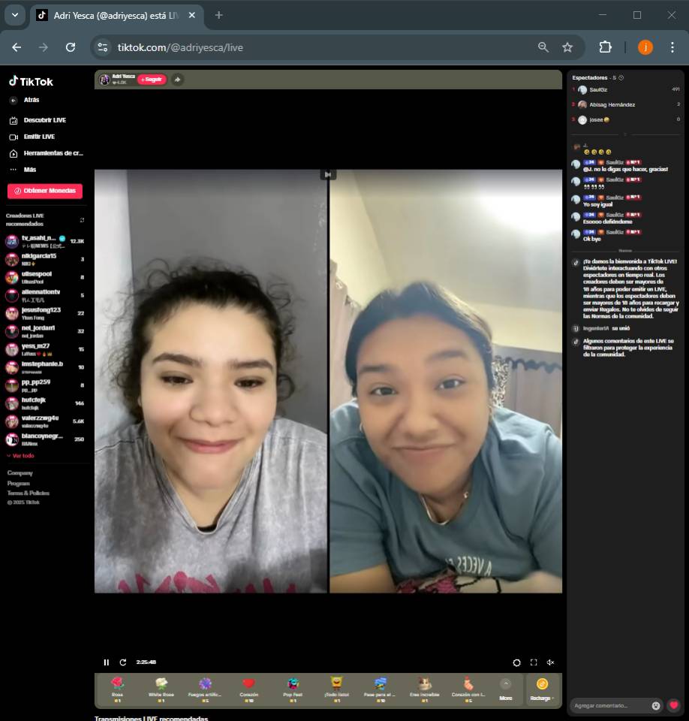The width and height of the screenshot is (689, 721).
Task: Open the Recharge coins dropdown
Action: tap(542, 689)
